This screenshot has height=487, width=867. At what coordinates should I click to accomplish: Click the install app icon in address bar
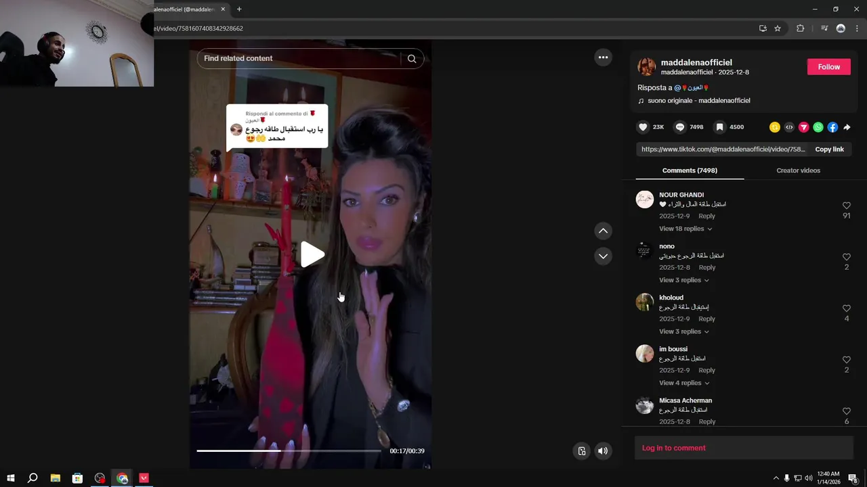click(763, 28)
